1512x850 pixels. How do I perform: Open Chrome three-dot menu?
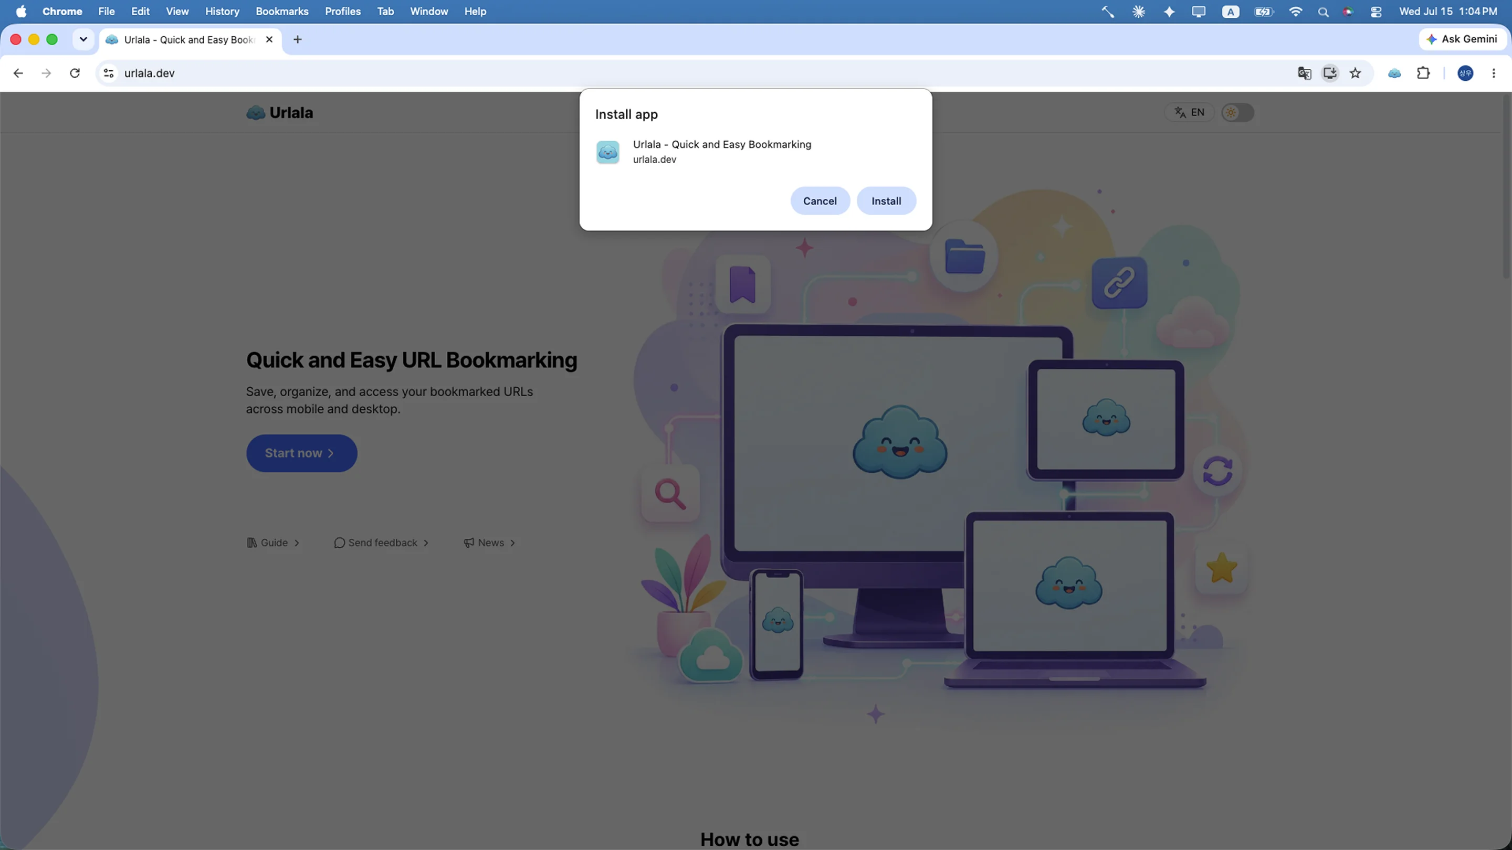1494,73
